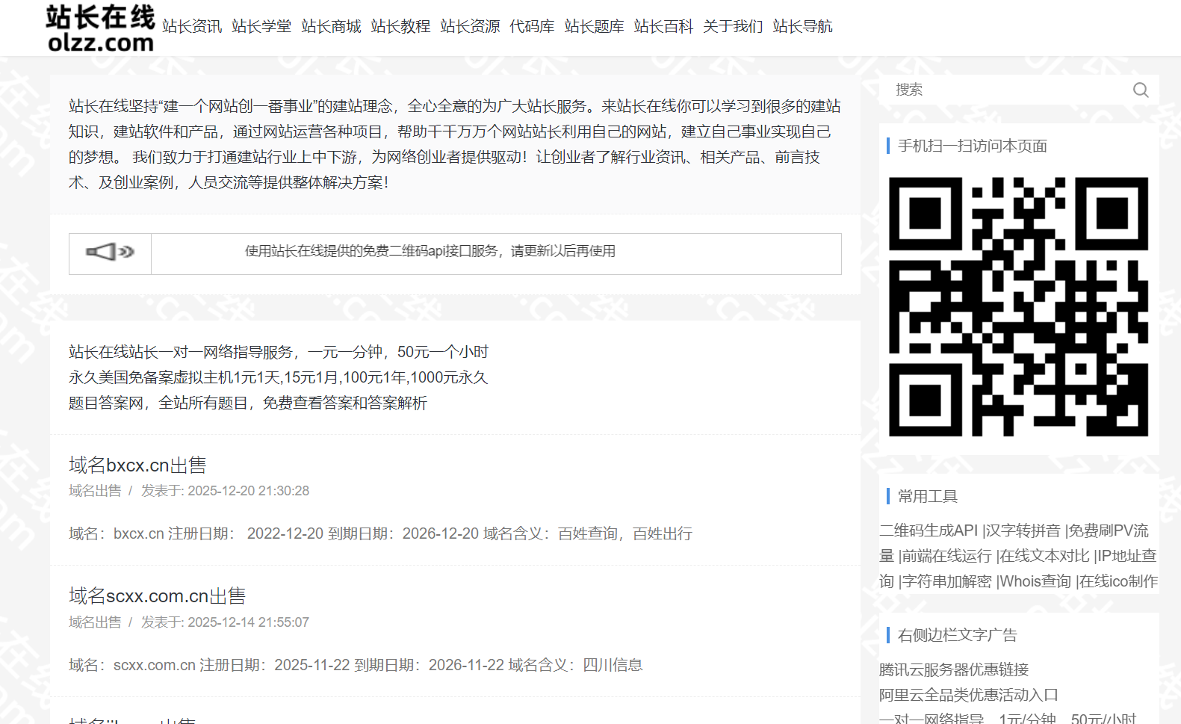Click the search magnifier icon
Viewport: 1181px width, 724px height.
[1140, 90]
